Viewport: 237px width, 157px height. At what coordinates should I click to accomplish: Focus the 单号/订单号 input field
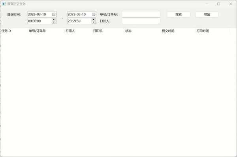[x=141, y=14]
